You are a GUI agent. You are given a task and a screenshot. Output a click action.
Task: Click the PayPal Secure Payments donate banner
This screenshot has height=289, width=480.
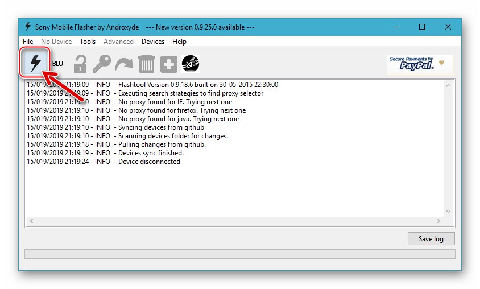420,64
